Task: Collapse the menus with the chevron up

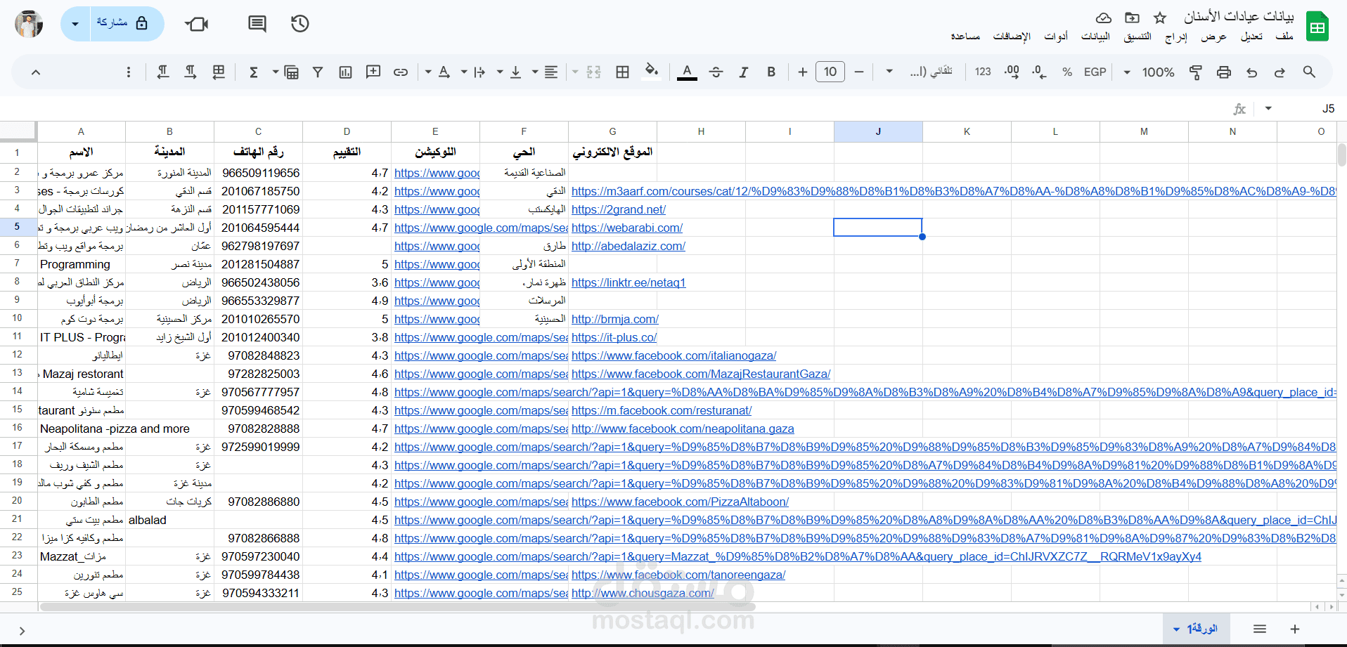Action: [36, 72]
